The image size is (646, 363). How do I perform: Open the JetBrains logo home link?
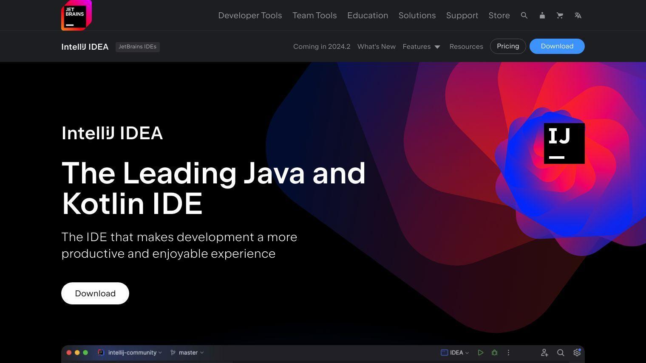pos(76,15)
